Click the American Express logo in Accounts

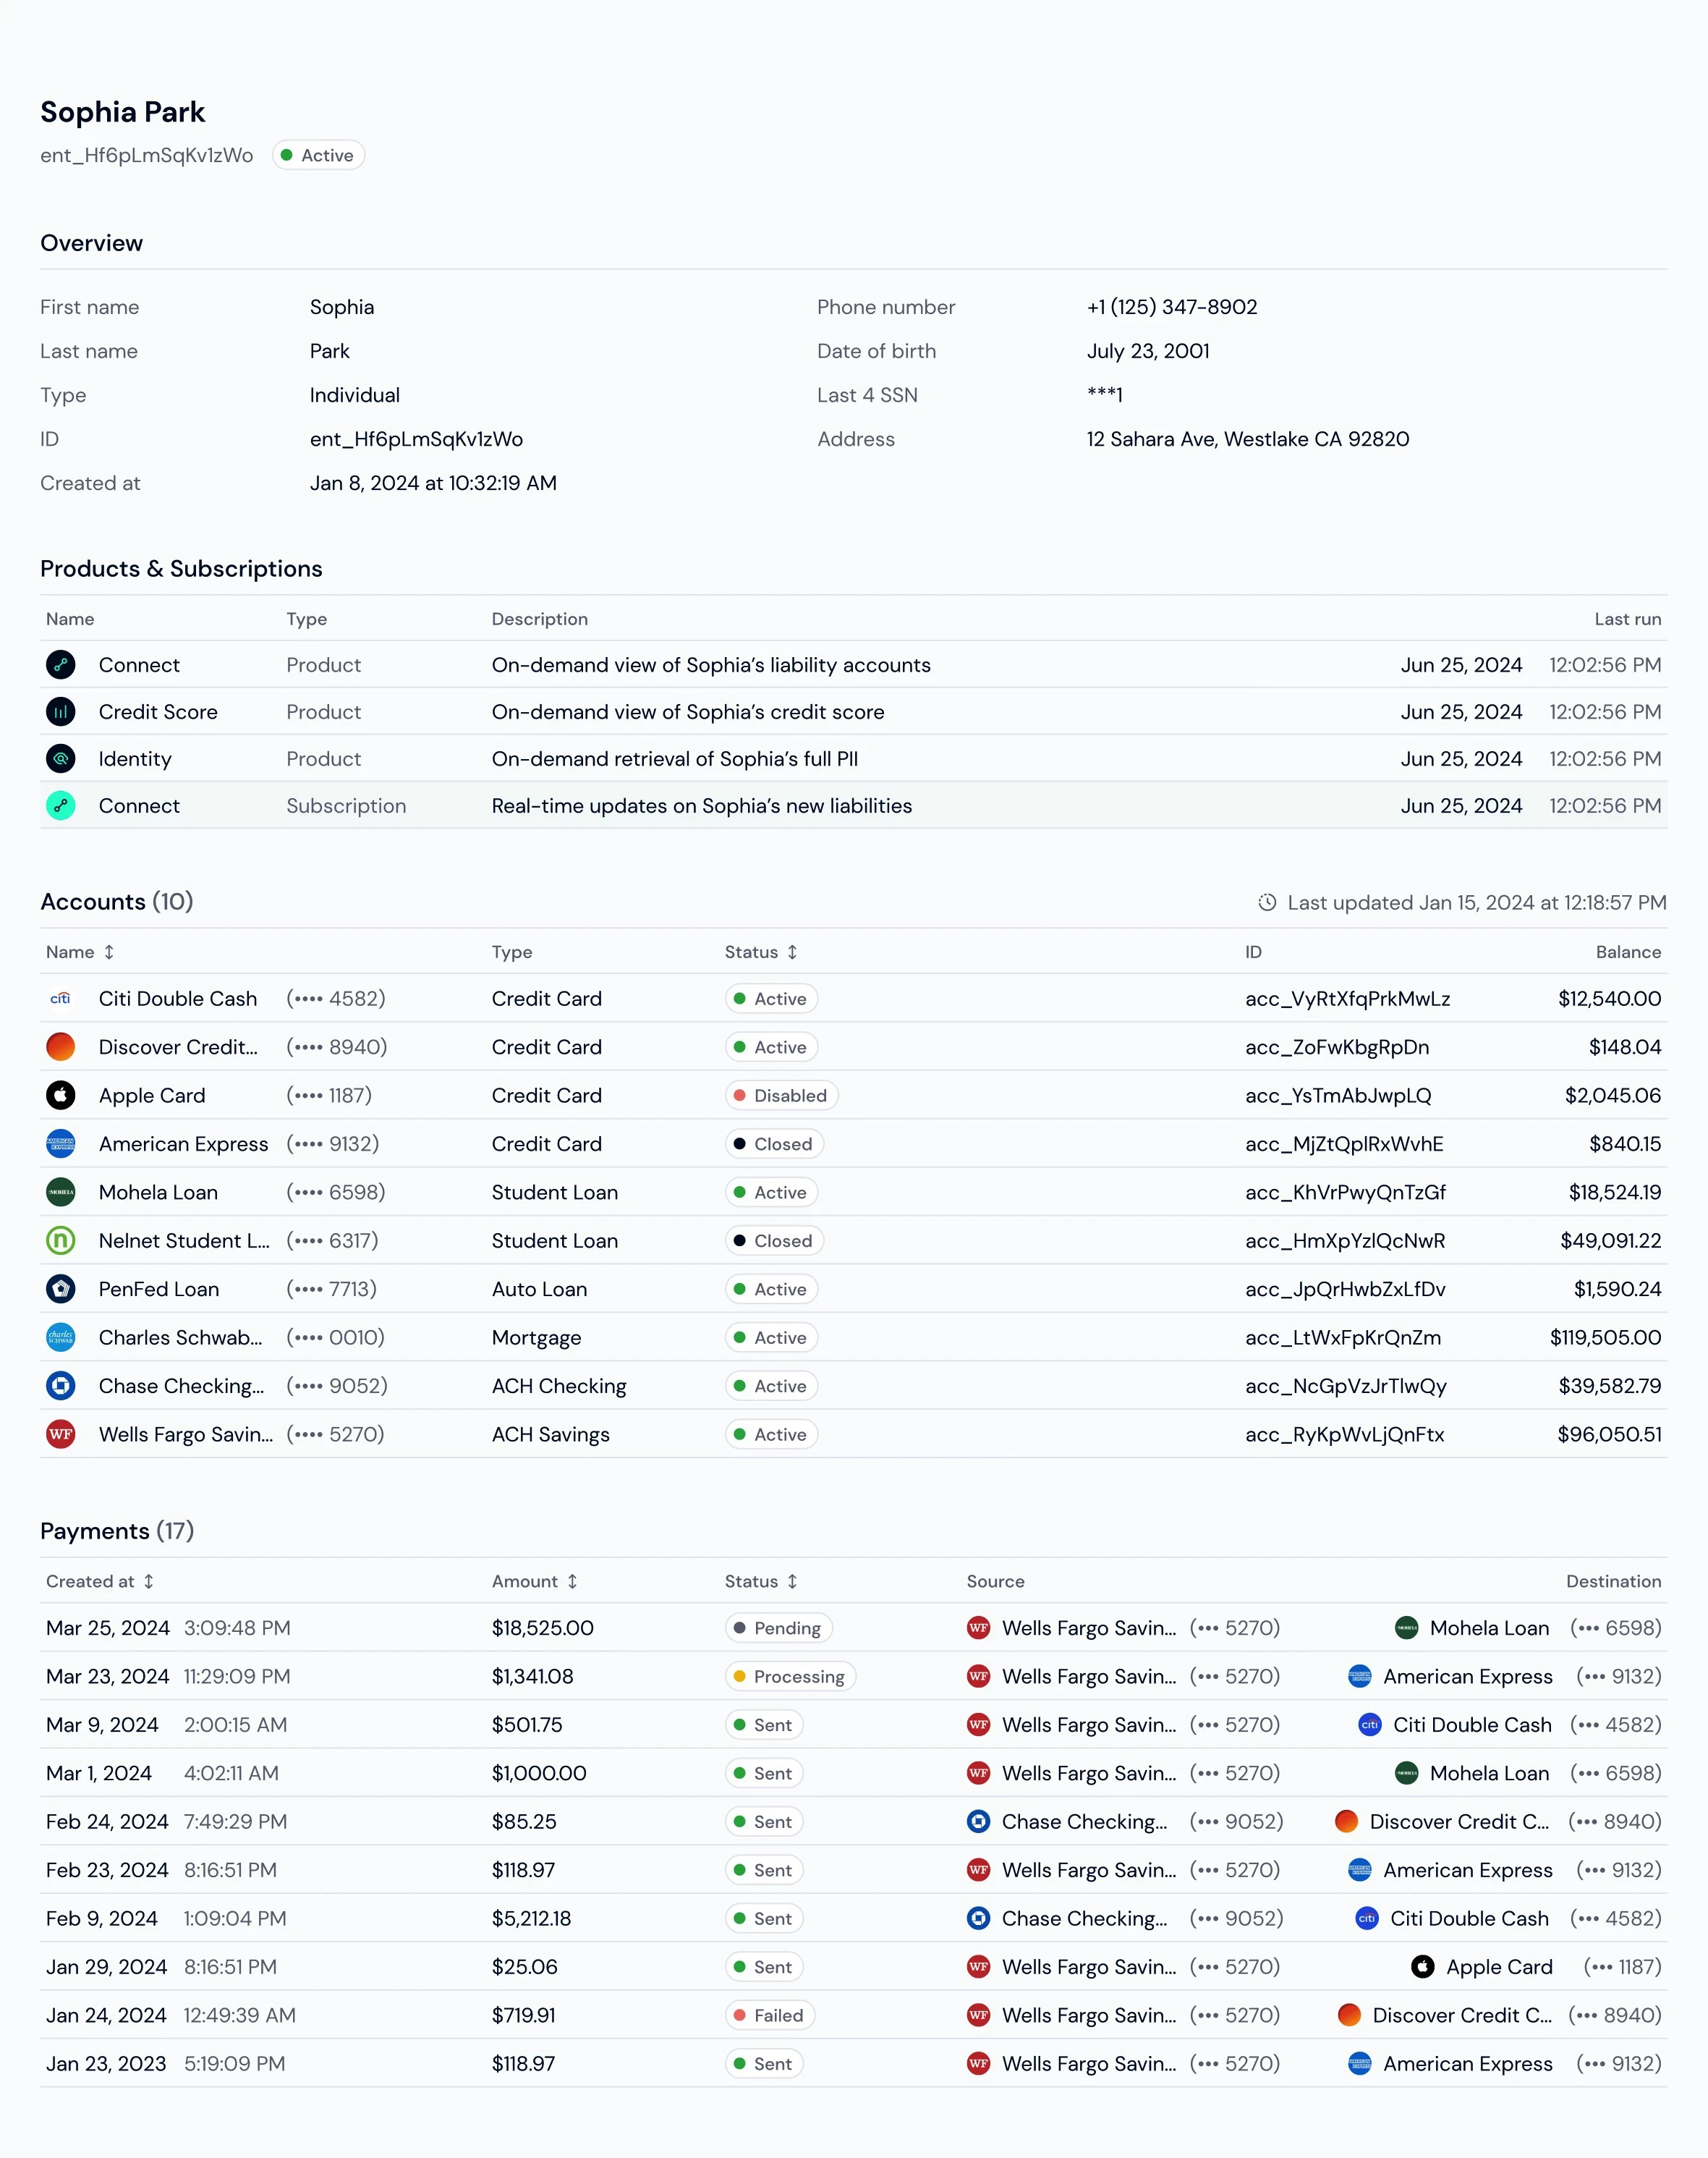coord(61,1143)
